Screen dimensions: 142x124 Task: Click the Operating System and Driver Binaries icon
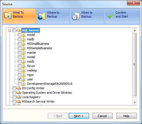coord(18,93)
